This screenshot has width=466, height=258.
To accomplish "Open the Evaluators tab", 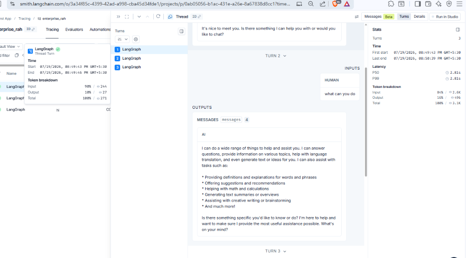I will click(x=74, y=30).
